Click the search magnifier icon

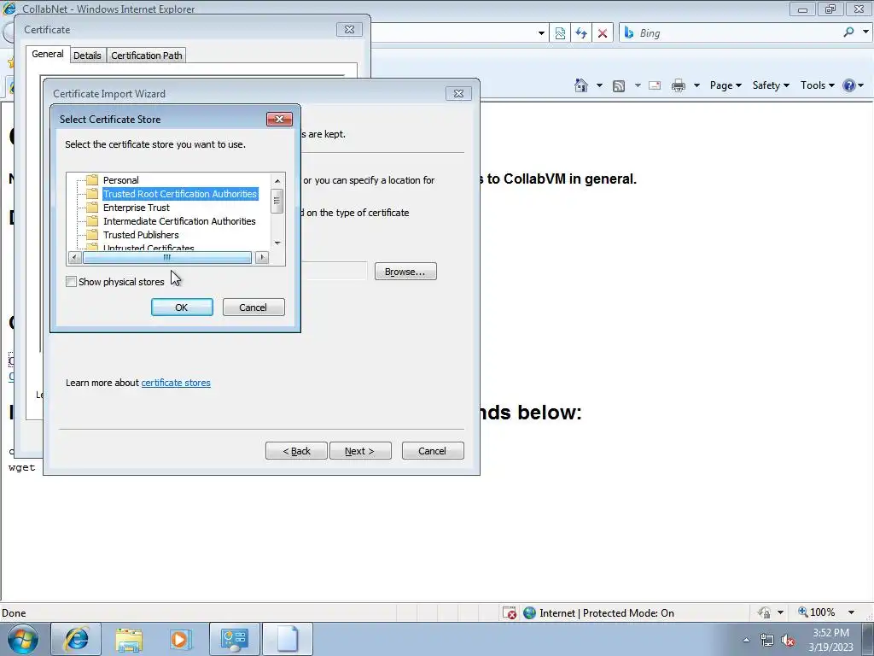[848, 32]
